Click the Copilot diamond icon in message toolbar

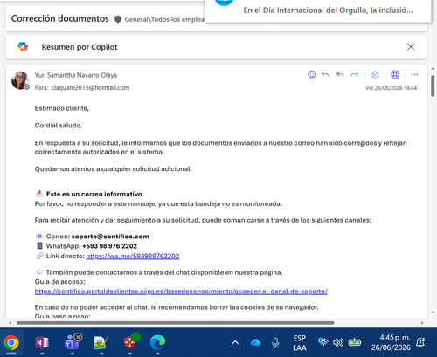click(x=375, y=75)
